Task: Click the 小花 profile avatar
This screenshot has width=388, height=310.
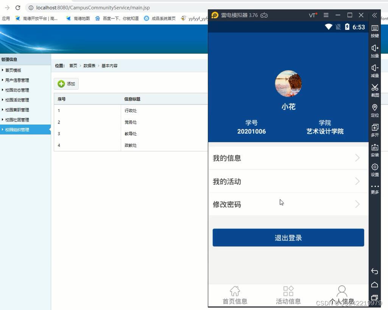Action: coord(288,84)
